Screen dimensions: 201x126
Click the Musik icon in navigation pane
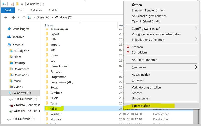point(11,81)
